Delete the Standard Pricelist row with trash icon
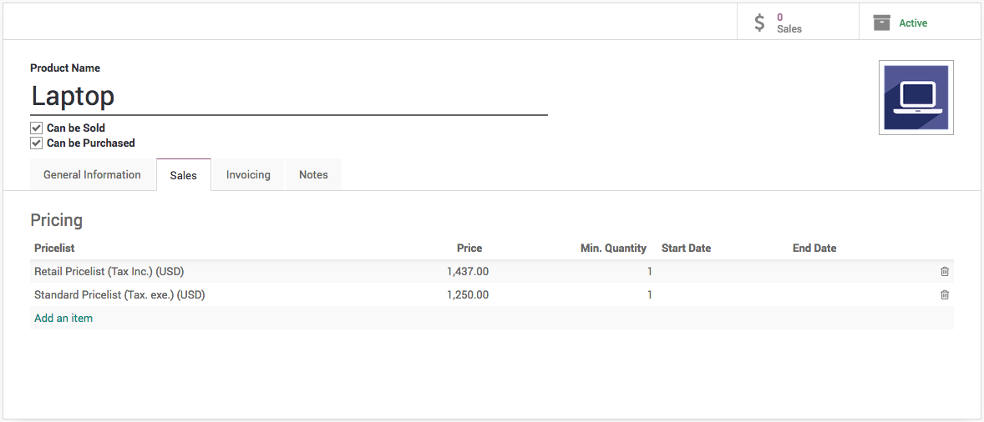 tap(945, 294)
